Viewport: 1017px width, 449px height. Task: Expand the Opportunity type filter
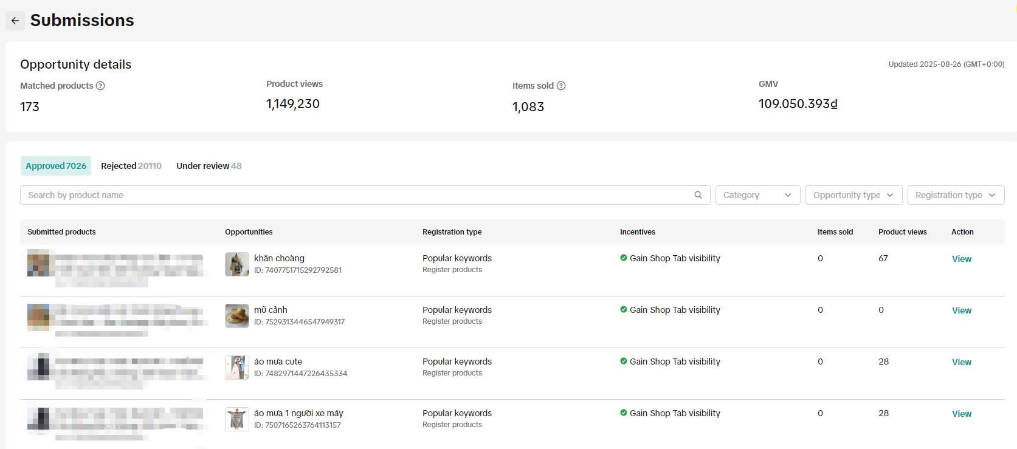(853, 195)
